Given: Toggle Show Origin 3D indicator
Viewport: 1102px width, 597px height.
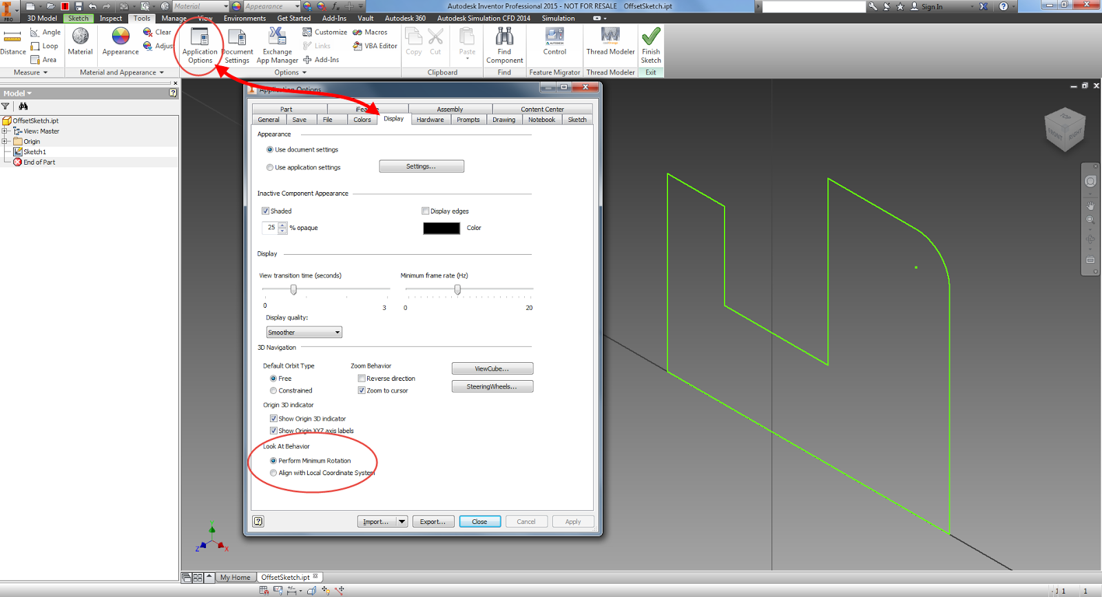Looking at the screenshot, I should [273, 419].
